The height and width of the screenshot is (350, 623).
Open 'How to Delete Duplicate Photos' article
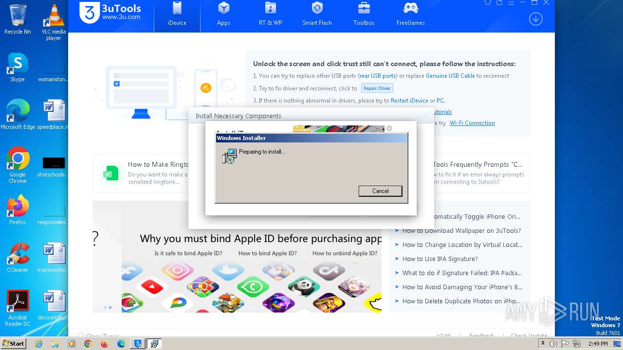461,301
